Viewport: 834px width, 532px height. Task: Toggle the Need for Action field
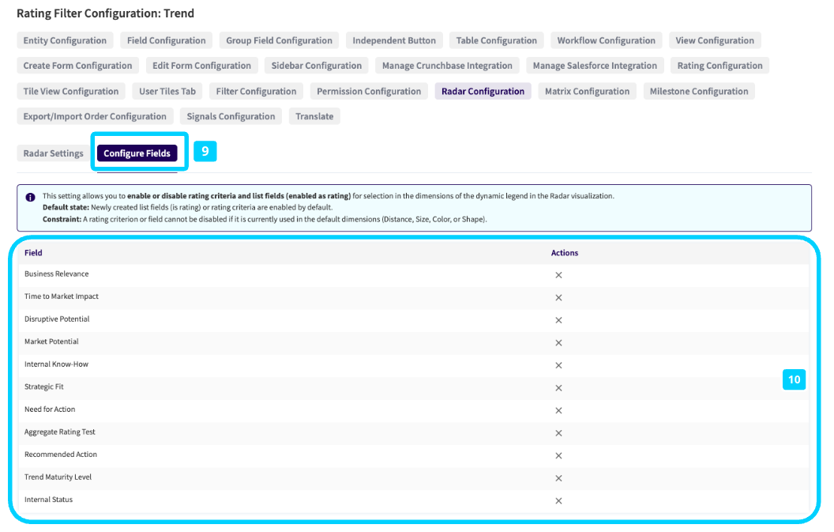tap(558, 410)
